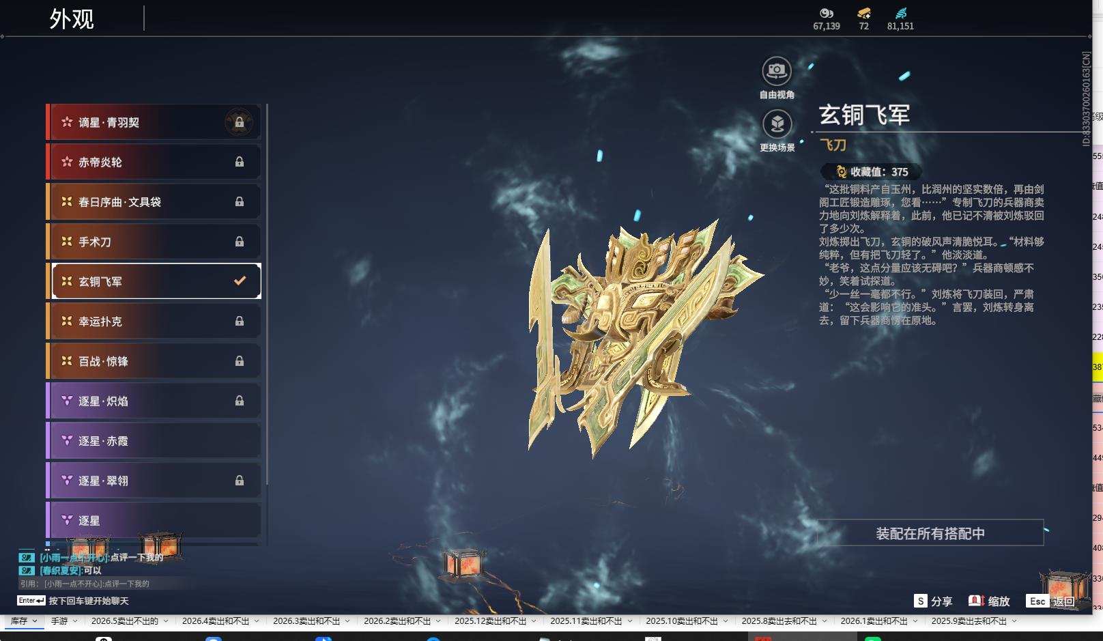Expand dropdown arrow on 2026.5卖出不出的 tab
Screen dimensions: 1103x641
click(165, 621)
